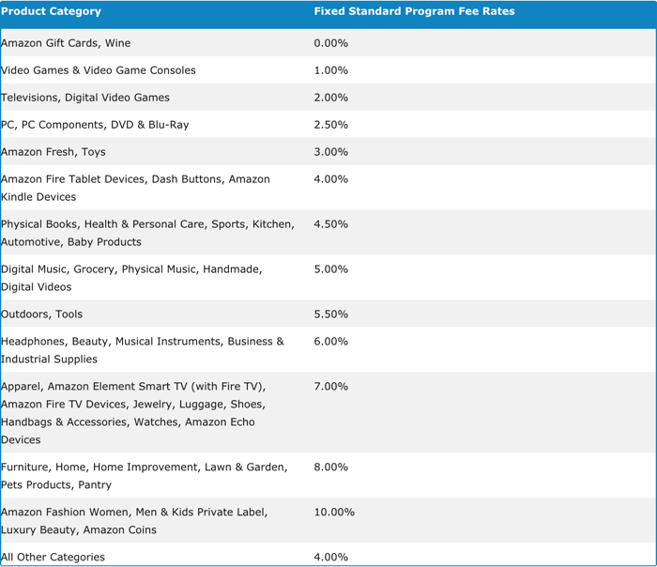The width and height of the screenshot is (657, 567).
Task: Click the Product Category column header
Action: (51, 12)
